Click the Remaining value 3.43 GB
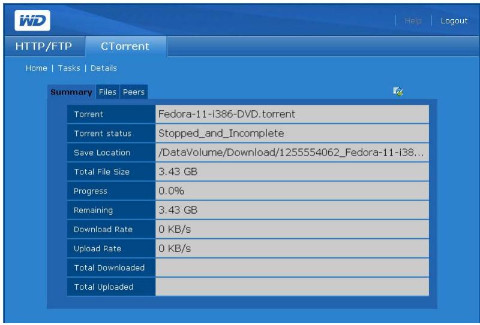This screenshot has width=480, height=325. point(178,210)
